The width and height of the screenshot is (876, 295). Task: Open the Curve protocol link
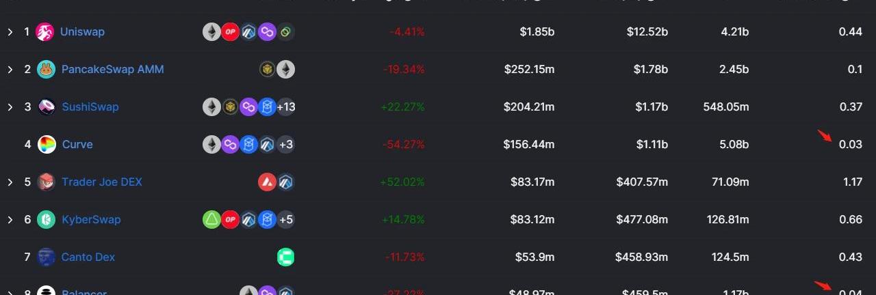pos(77,144)
